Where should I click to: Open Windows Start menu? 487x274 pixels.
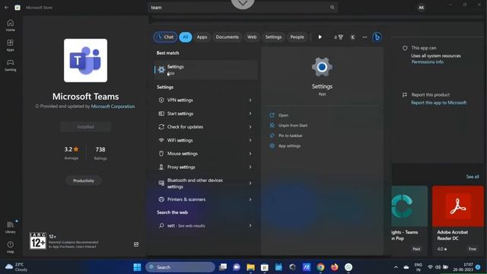point(137,267)
